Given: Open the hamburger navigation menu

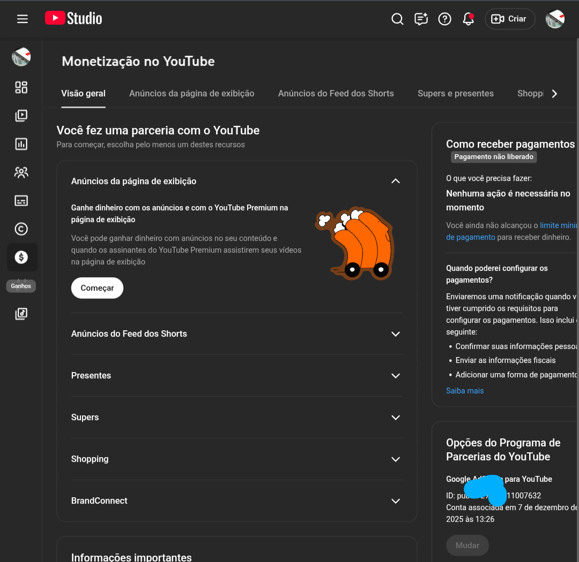Looking at the screenshot, I should click(22, 19).
